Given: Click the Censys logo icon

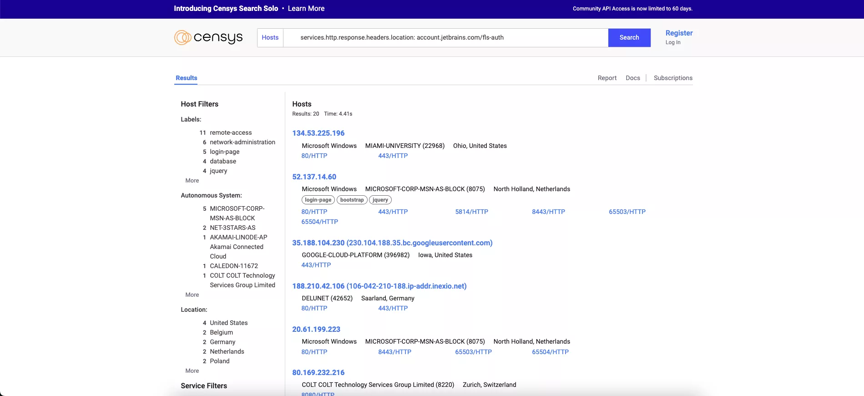Looking at the screenshot, I should (x=182, y=37).
